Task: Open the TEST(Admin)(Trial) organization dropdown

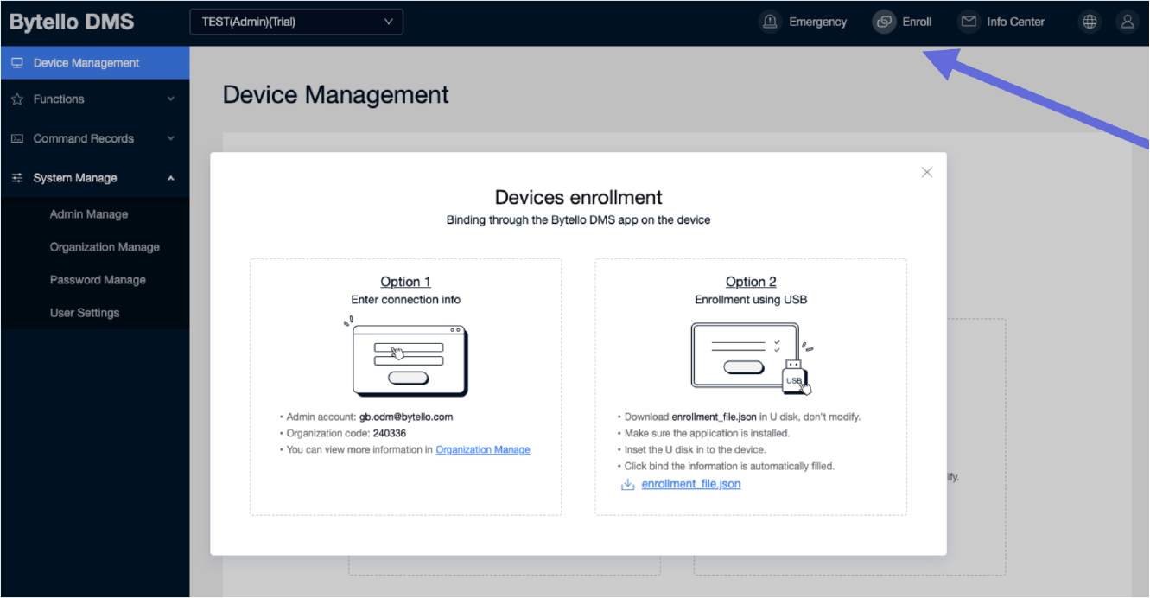Action: (x=296, y=22)
